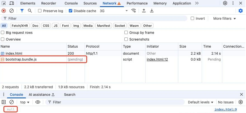This screenshot has width=246, height=113.
Task: Toggle device toolbar icon
Action: pos(12,3)
